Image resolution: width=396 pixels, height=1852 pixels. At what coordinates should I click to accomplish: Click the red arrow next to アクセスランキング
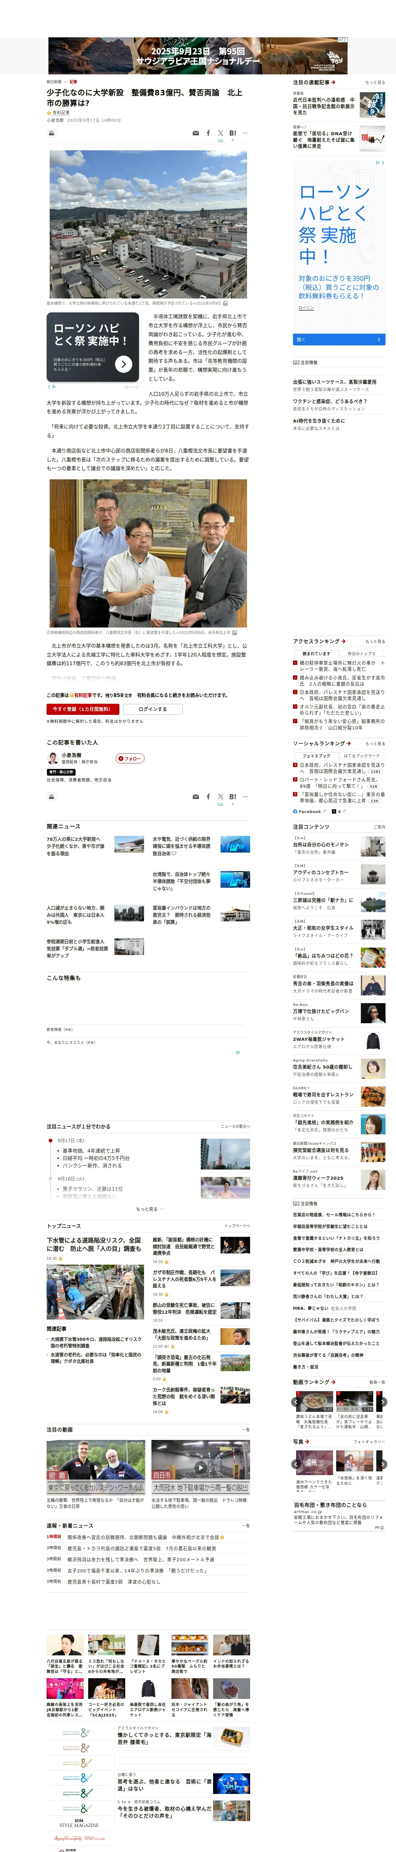point(343,641)
